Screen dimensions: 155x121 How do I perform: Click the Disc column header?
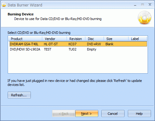(x=94, y=39)
